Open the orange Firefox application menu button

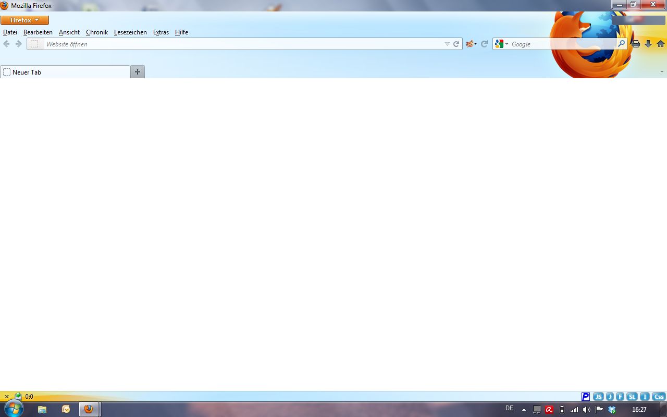[x=24, y=20]
